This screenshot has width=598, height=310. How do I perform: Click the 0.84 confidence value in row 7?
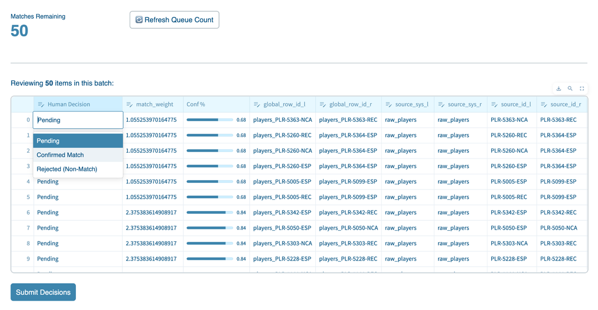point(241,228)
